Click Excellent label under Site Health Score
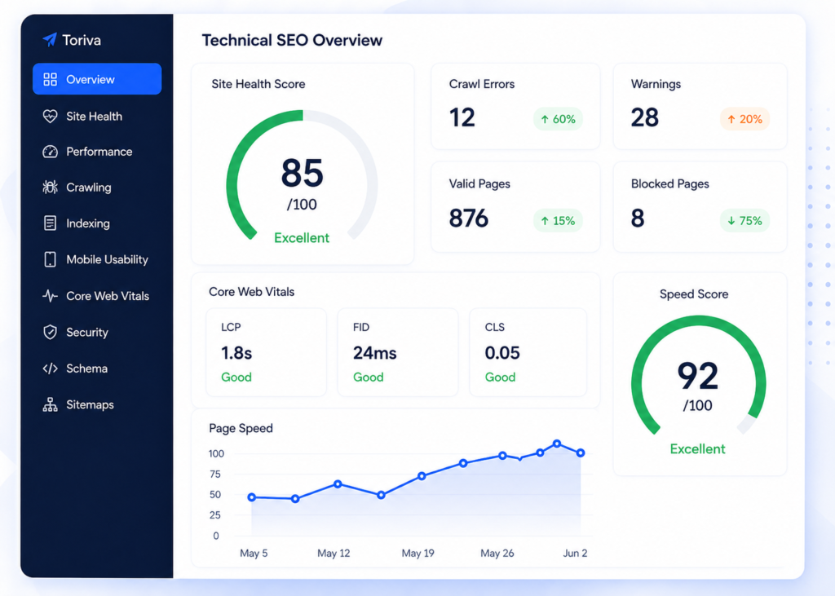 point(302,238)
